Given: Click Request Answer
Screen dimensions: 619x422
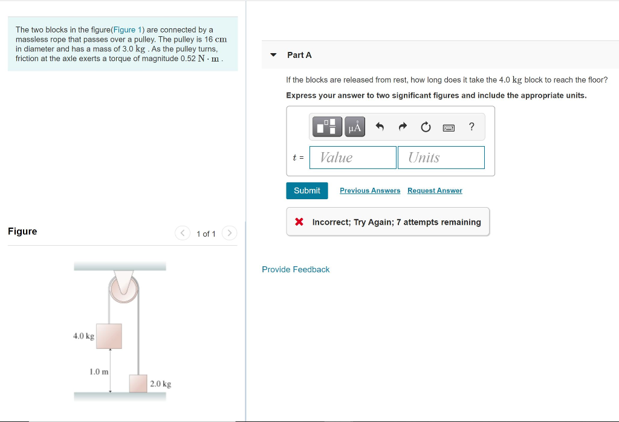Looking at the screenshot, I should (x=435, y=190).
